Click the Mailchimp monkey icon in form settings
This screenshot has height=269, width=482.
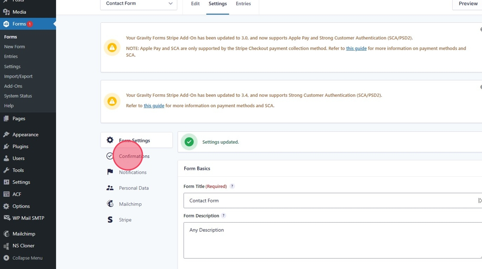pyautogui.click(x=110, y=203)
